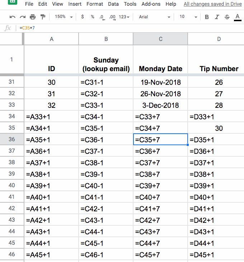Viewport: 244px width, 262px height.
Task: Select row 31 header
Action: (12, 82)
